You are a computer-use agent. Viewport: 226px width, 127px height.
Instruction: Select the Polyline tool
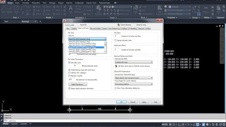tap(9, 9)
